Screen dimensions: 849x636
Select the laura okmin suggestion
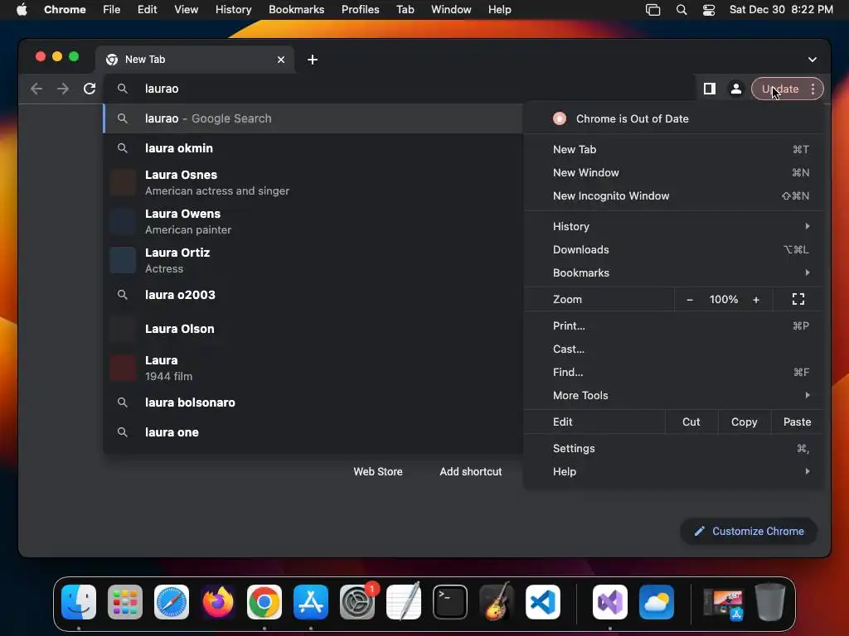pyautogui.click(x=313, y=148)
